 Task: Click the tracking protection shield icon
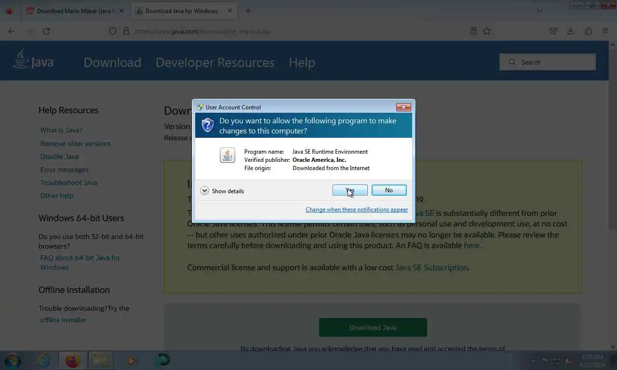click(113, 31)
